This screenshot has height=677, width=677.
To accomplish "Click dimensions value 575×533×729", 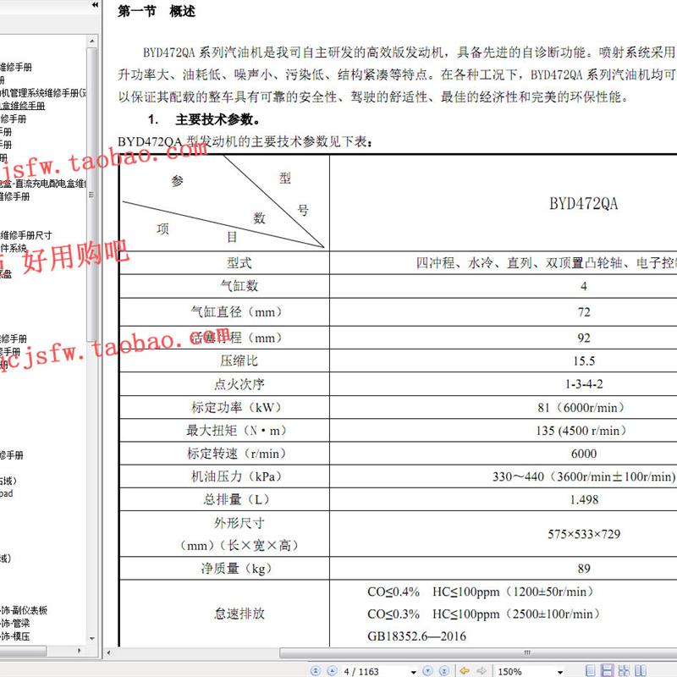I will pos(584,534).
